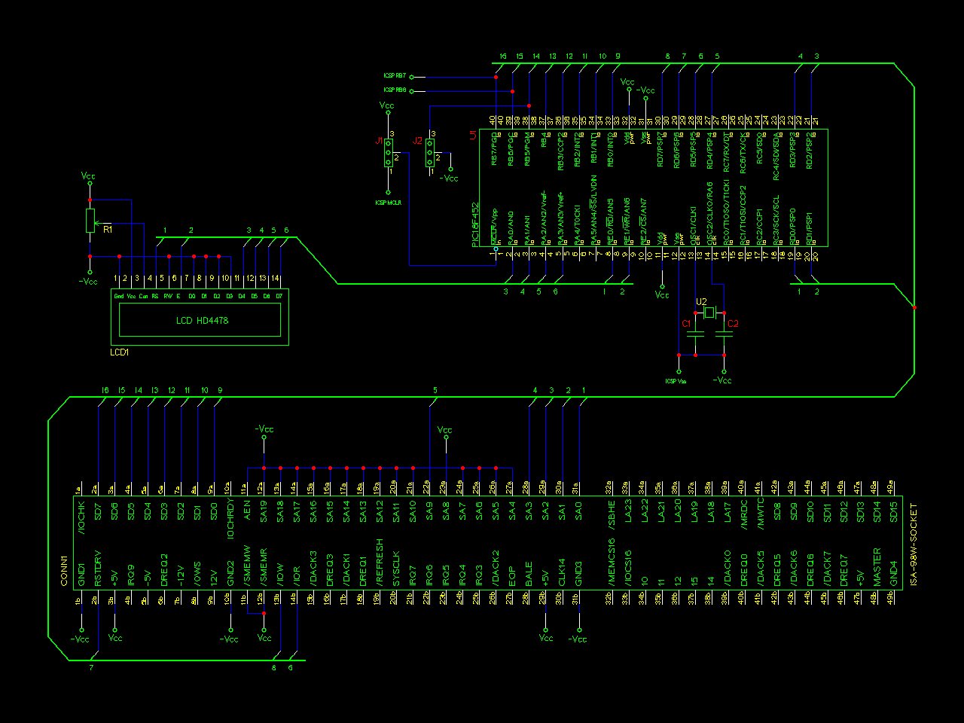Click the CONN1 connector designator

pos(64,572)
